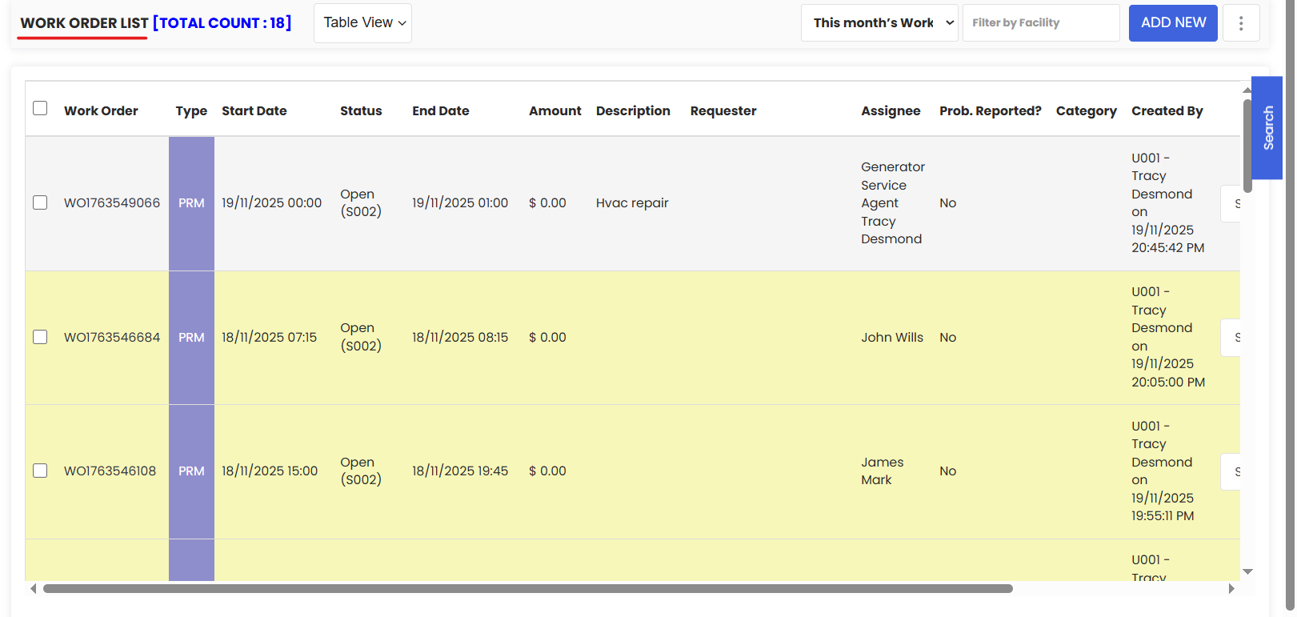Image resolution: width=1297 pixels, height=617 pixels.
Task: Click Open (S002) status of WO1763549066
Action: (x=361, y=202)
